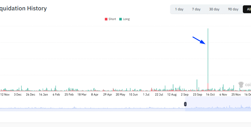Viewport: 251px width, 127px height.
Task: Click the 10 Jun axis label
Action: point(133,94)
